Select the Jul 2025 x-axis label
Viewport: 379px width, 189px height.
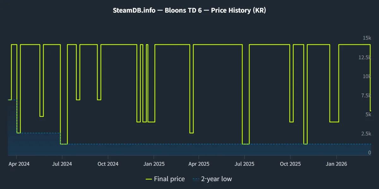pyautogui.click(x=244, y=164)
